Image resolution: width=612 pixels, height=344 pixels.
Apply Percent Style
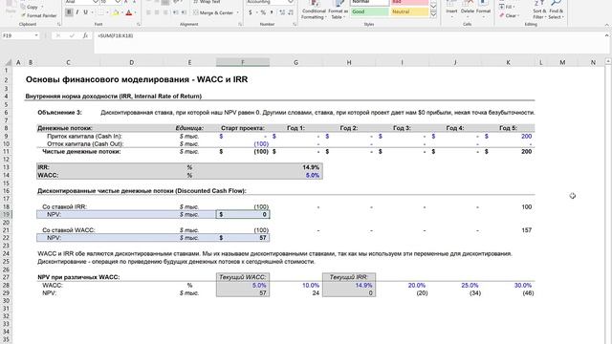263,12
